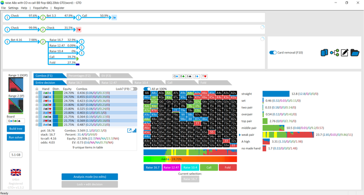Screen dimensions: 364x195
Task: Click the Raise 16.7 Current selection button
Action: pos(190,179)
